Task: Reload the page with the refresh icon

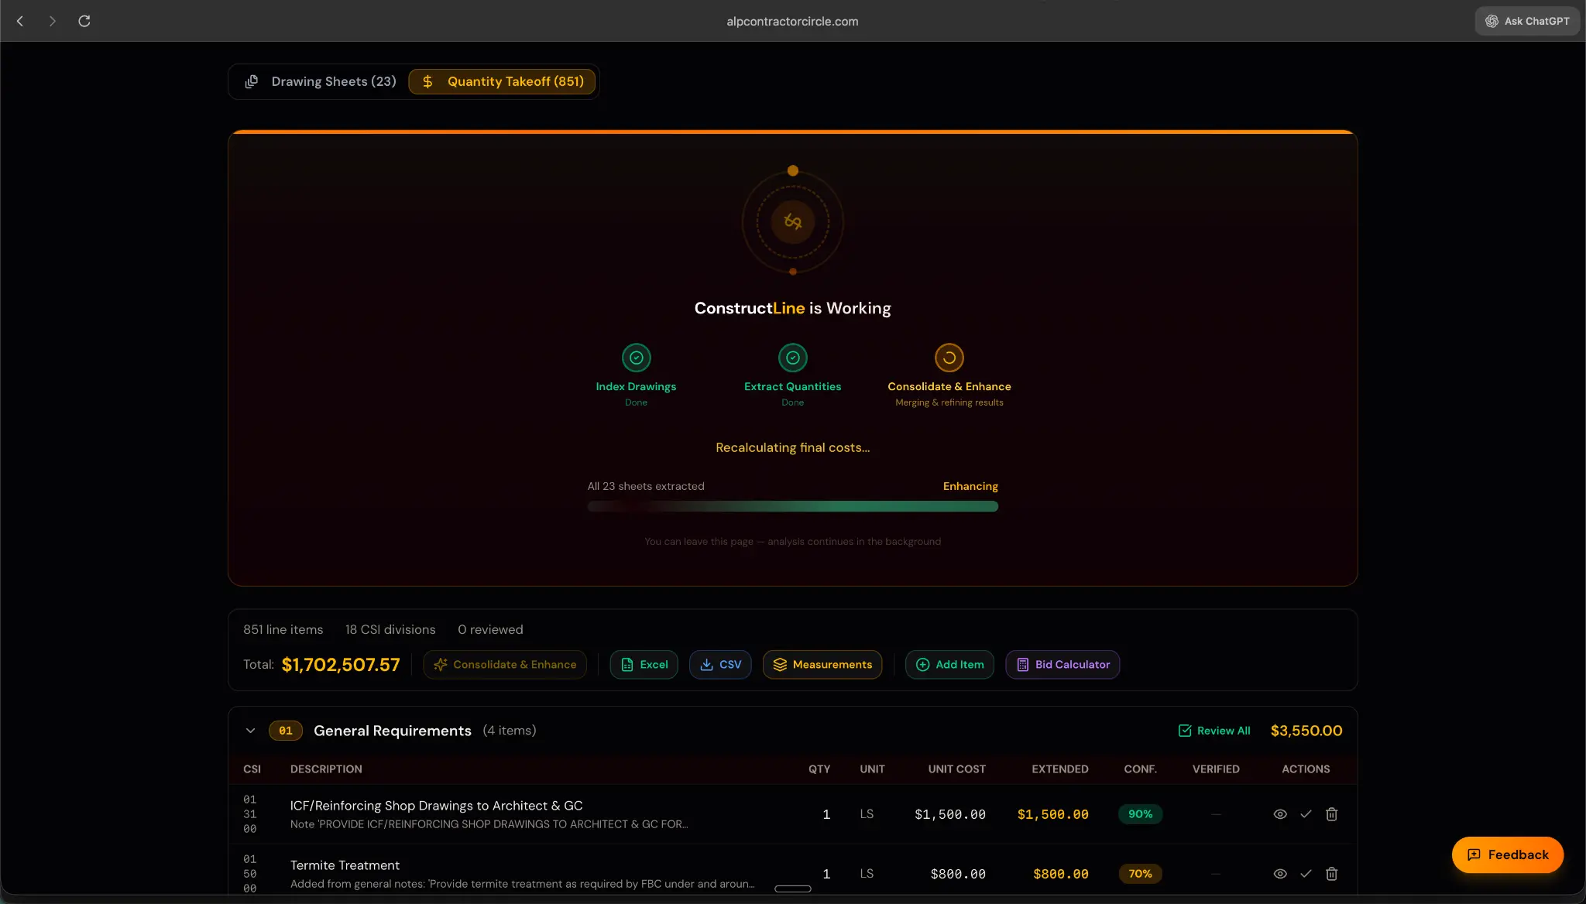Action: pyautogui.click(x=84, y=21)
